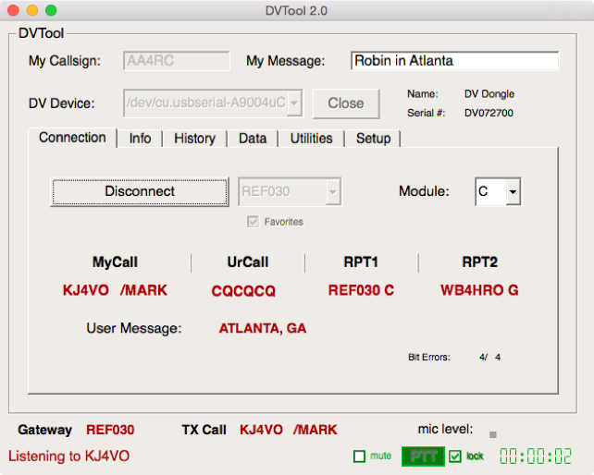Screen dimensions: 594x475
Task: Click the green zoom window button
Action: [x=50, y=11]
